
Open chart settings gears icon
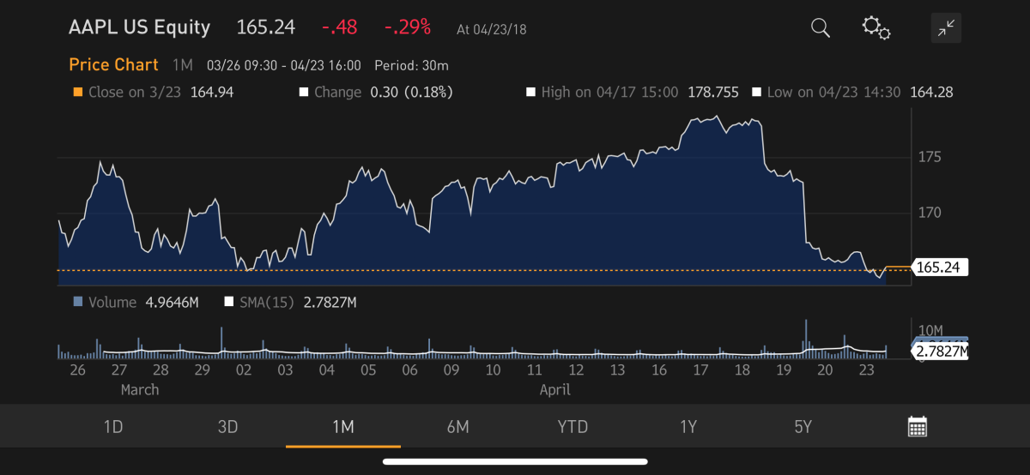click(x=876, y=28)
